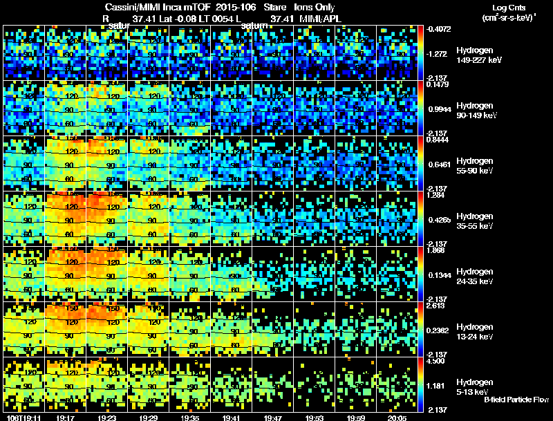Viewport: 553px width, 421px height.
Task: Click the '19:17' time axis label
Action: [65, 418]
